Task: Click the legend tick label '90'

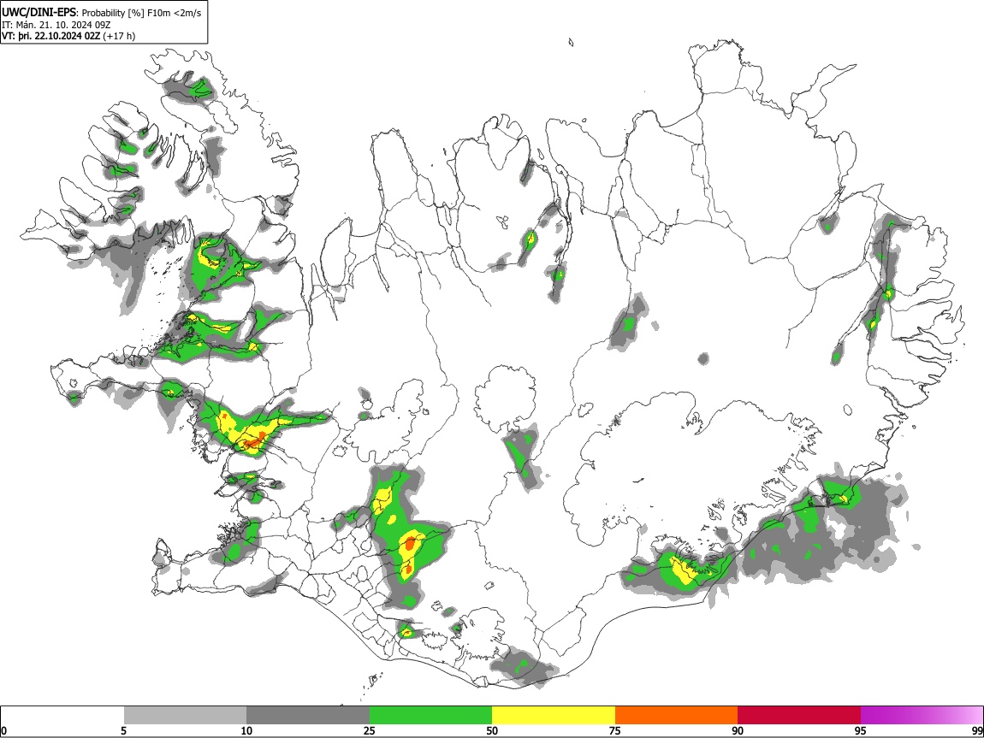Action: [738, 730]
